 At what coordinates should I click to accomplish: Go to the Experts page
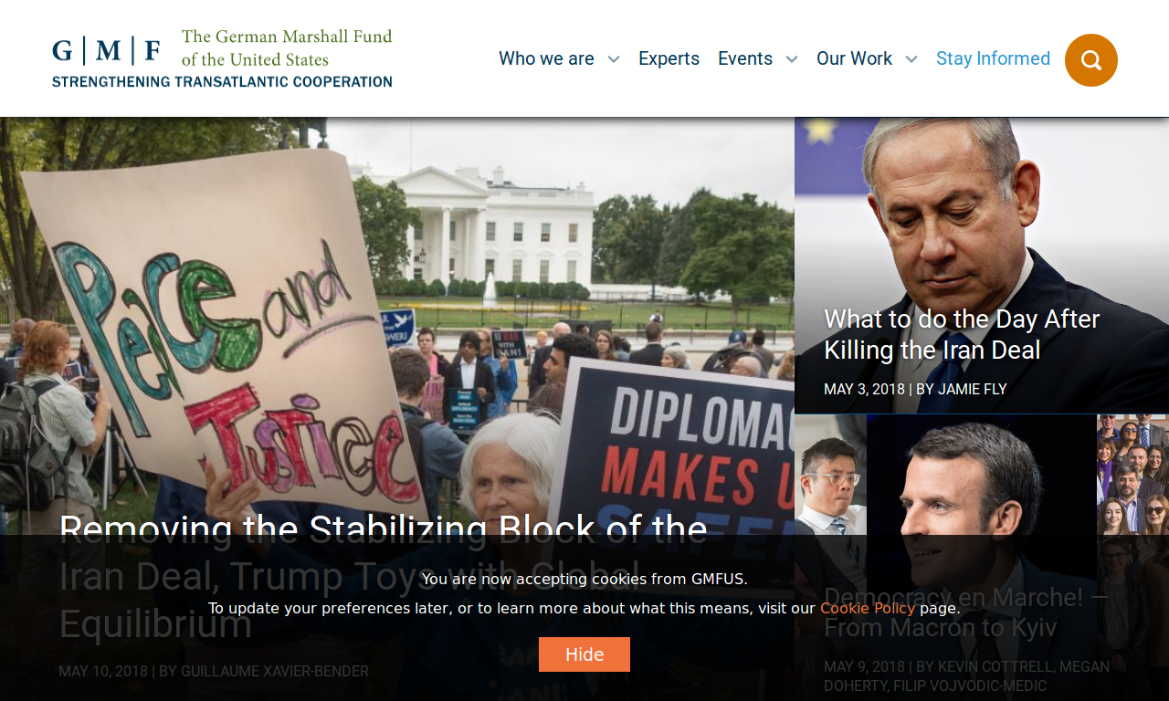tap(669, 58)
